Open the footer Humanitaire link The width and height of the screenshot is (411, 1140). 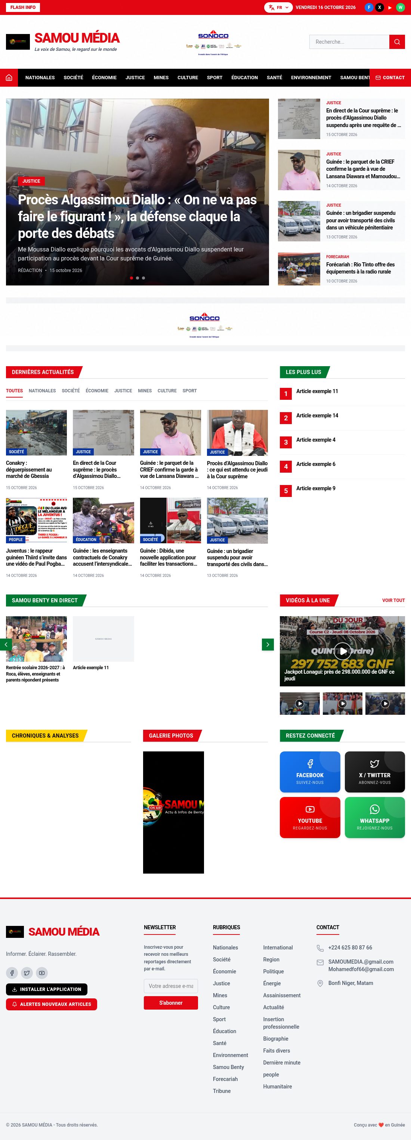pyautogui.click(x=277, y=1087)
